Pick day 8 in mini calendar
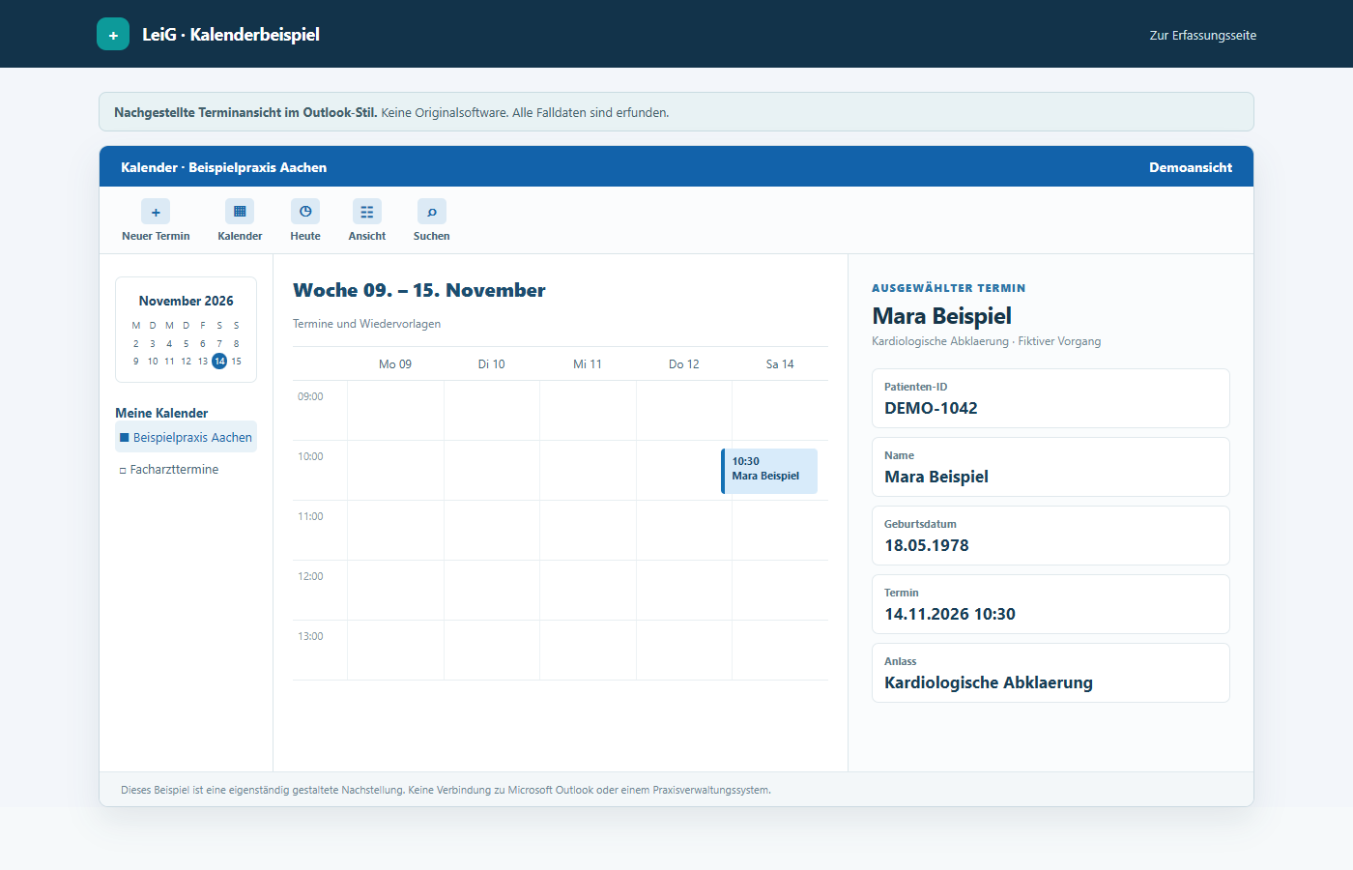The image size is (1353, 870). (237, 344)
